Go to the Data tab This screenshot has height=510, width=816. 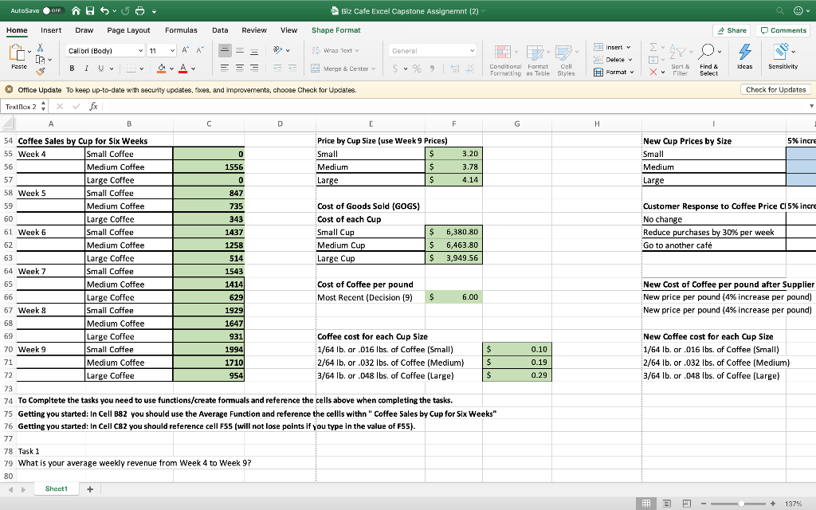[220, 30]
